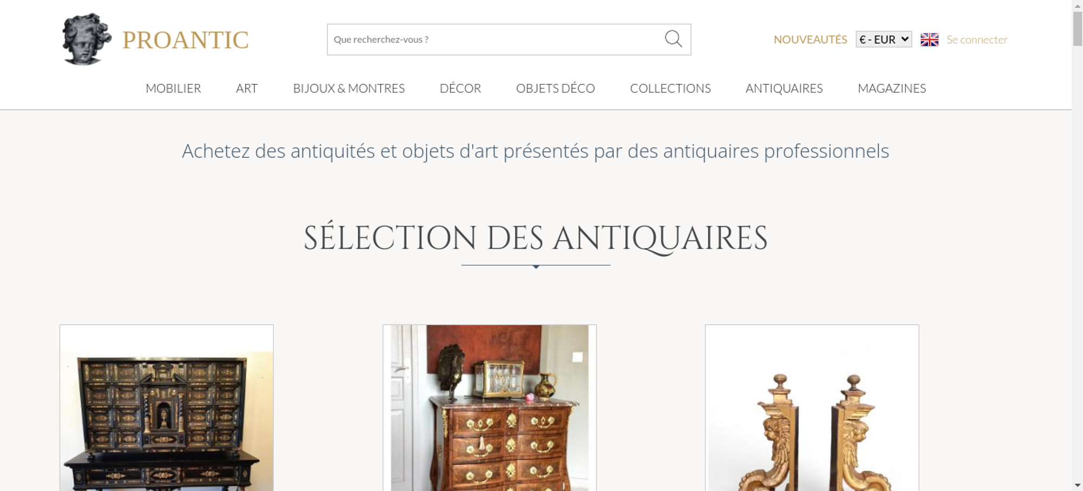The image size is (1083, 491).
Task: Open the gilded andirons thumbnail
Action: [812, 408]
